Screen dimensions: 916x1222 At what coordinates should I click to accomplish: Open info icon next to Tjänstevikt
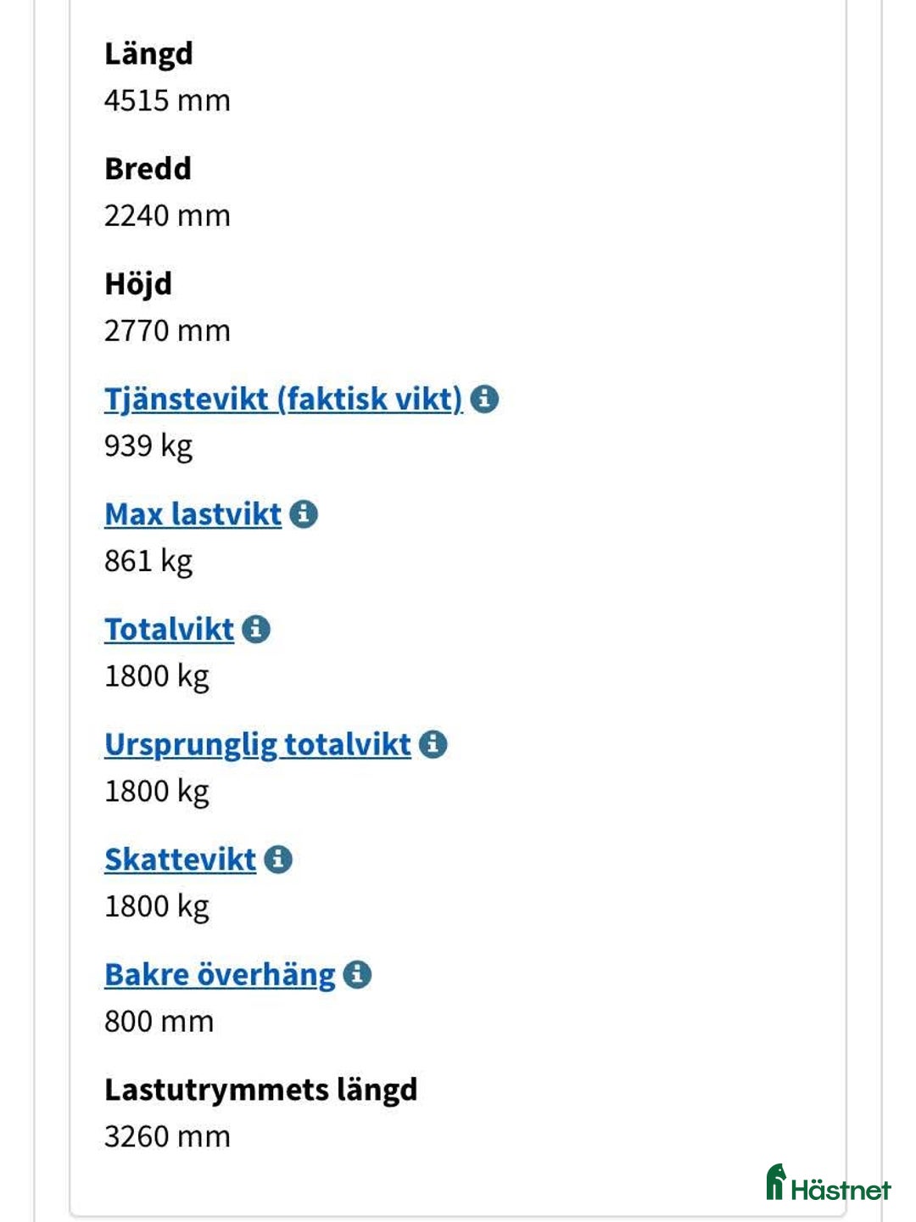click(486, 399)
